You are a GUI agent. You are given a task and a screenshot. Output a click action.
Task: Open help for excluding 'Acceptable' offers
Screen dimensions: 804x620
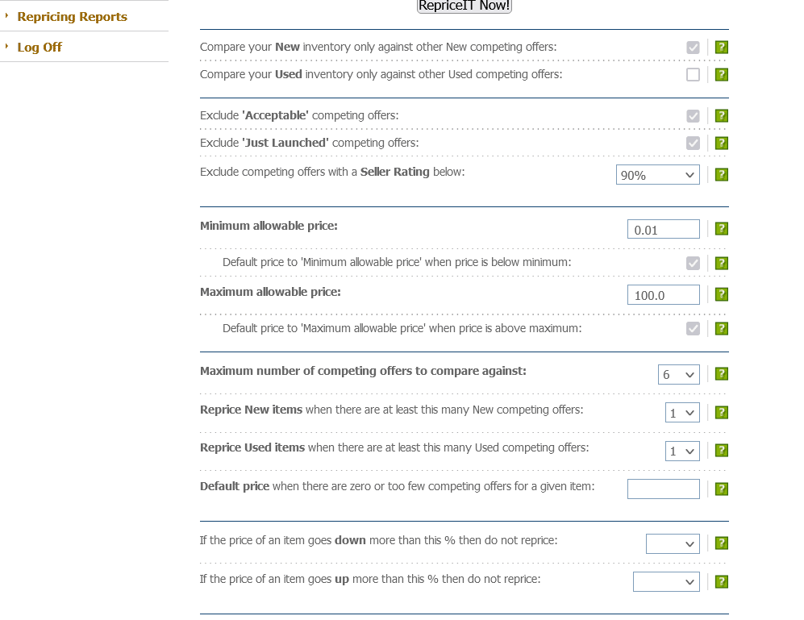[721, 115]
